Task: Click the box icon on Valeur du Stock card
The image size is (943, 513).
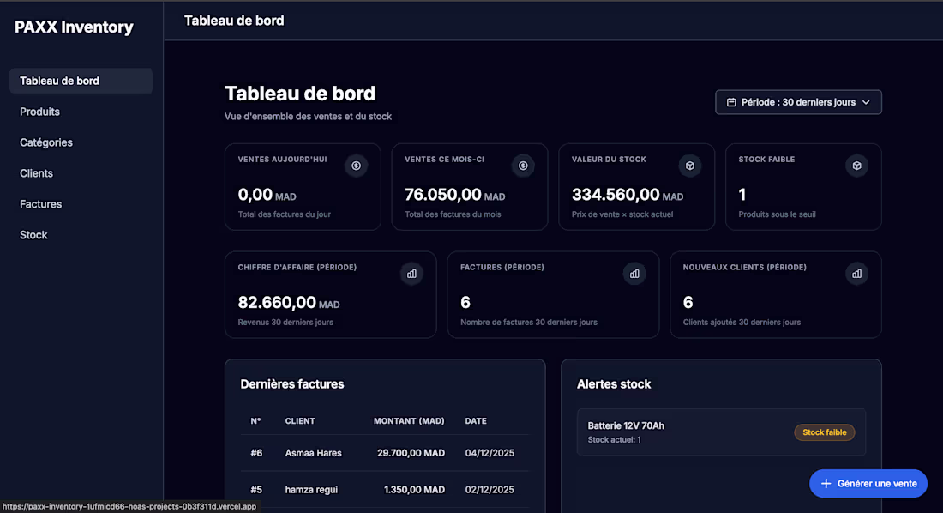Action: click(x=689, y=166)
